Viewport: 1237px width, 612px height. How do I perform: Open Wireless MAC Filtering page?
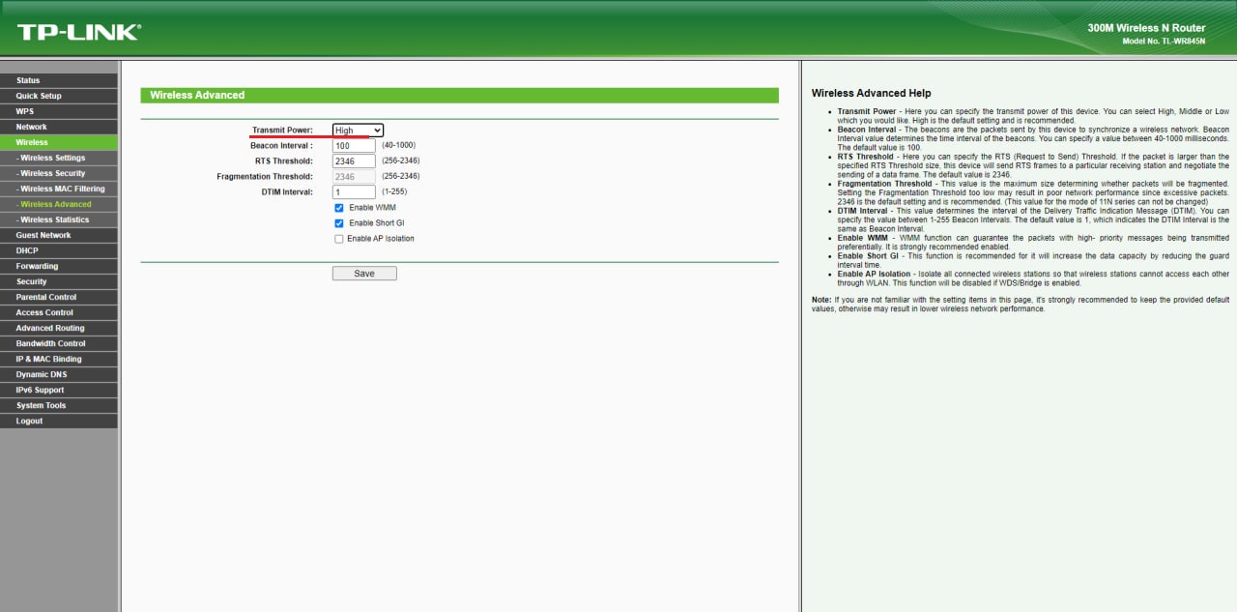coord(62,189)
